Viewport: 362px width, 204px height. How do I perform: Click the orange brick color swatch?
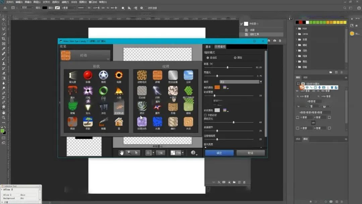click(x=217, y=87)
